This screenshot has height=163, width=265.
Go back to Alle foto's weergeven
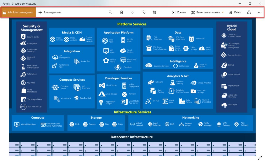click(x=18, y=12)
